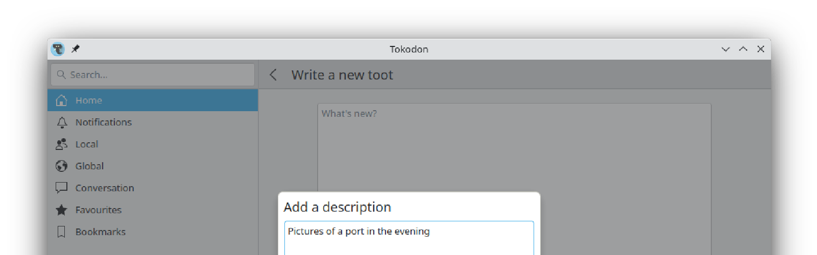The width and height of the screenshot is (817, 255).
Task: Click the Tokodon title bar text
Action: pos(409,49)
